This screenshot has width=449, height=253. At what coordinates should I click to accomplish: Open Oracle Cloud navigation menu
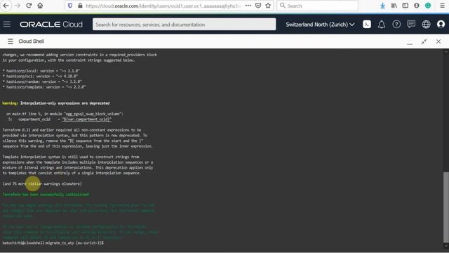7,25
